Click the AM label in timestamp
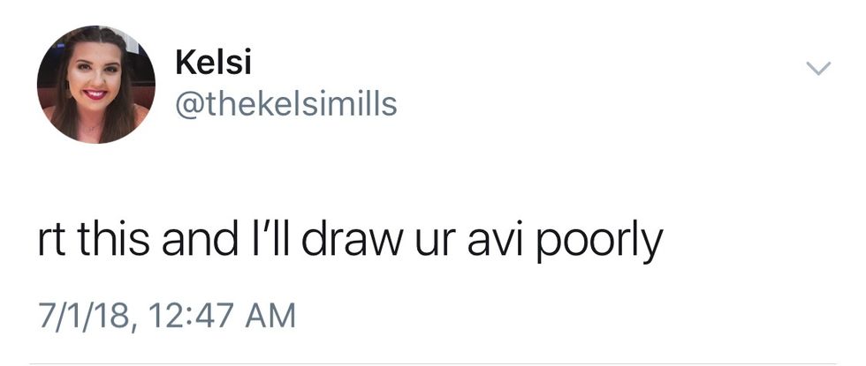 click(x=269, y=316)
